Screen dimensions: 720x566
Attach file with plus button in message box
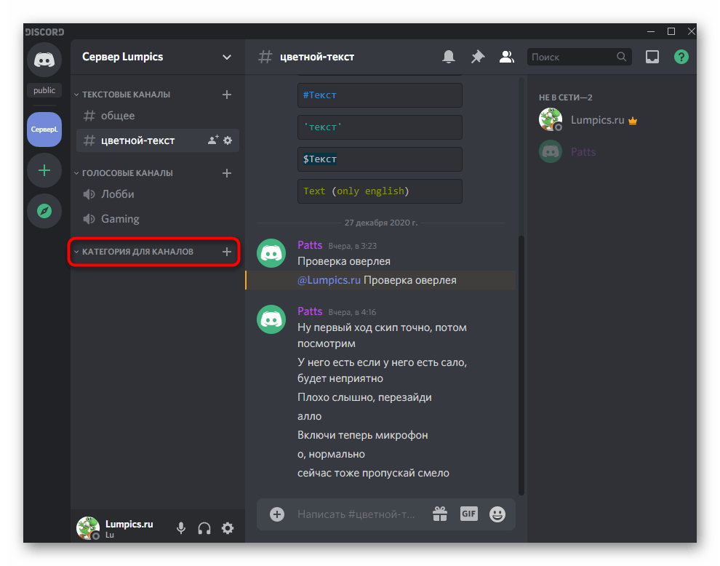[x=277, y=514]
